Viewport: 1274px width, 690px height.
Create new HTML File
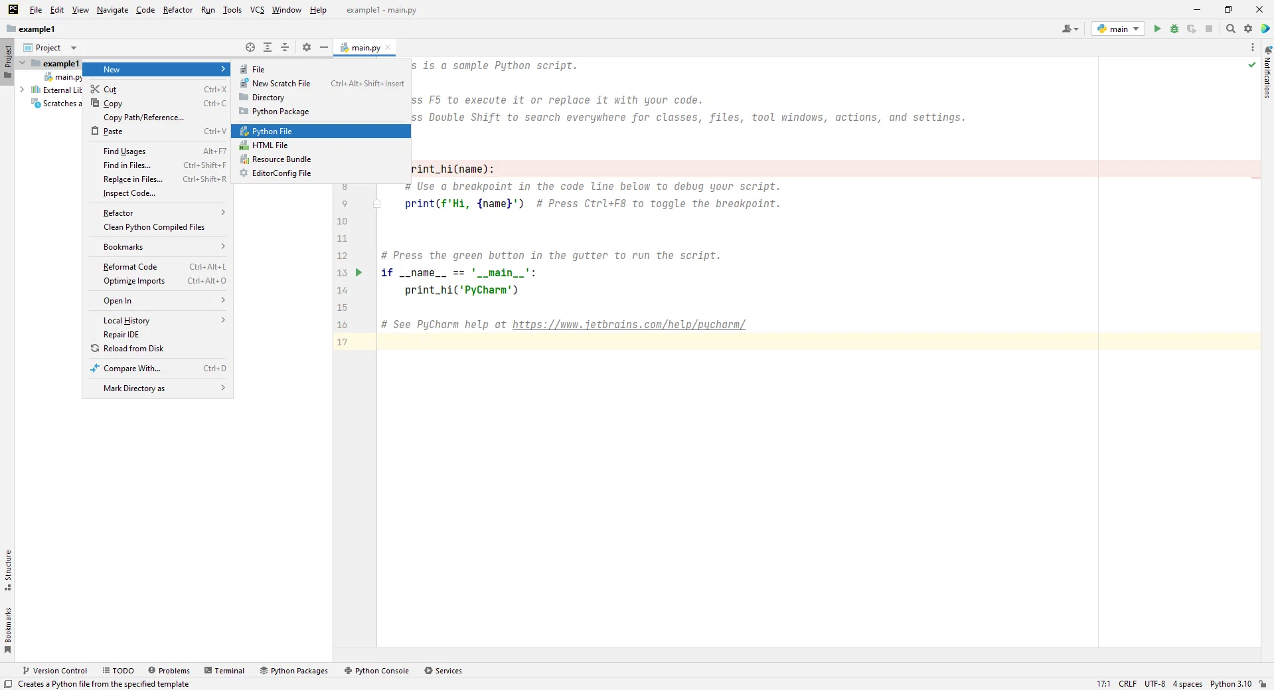[x=321, y=145]
